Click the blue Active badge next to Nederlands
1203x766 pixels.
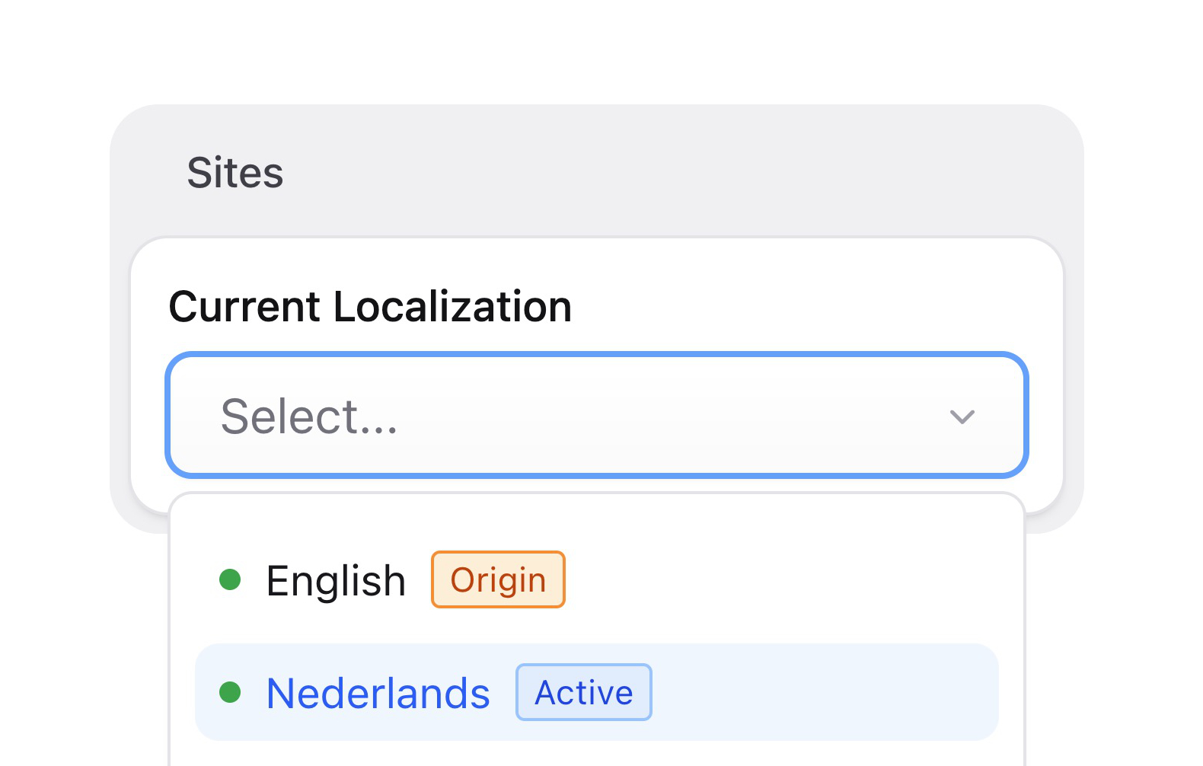(583, 691)
